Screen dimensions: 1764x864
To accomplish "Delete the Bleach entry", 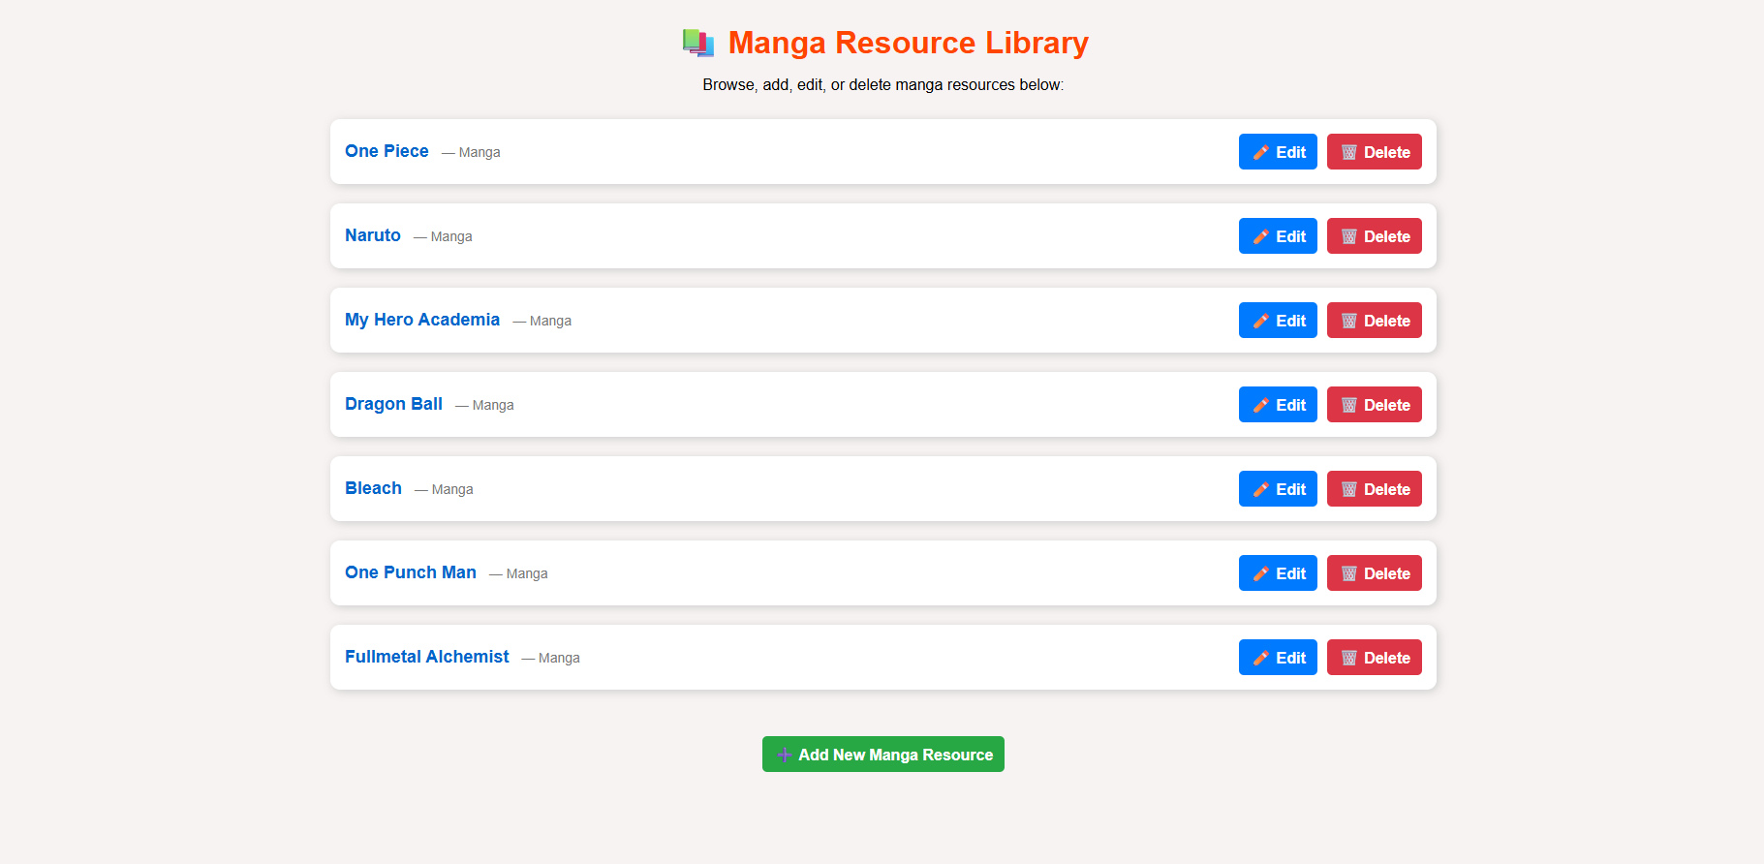I will coord(1375,489).
